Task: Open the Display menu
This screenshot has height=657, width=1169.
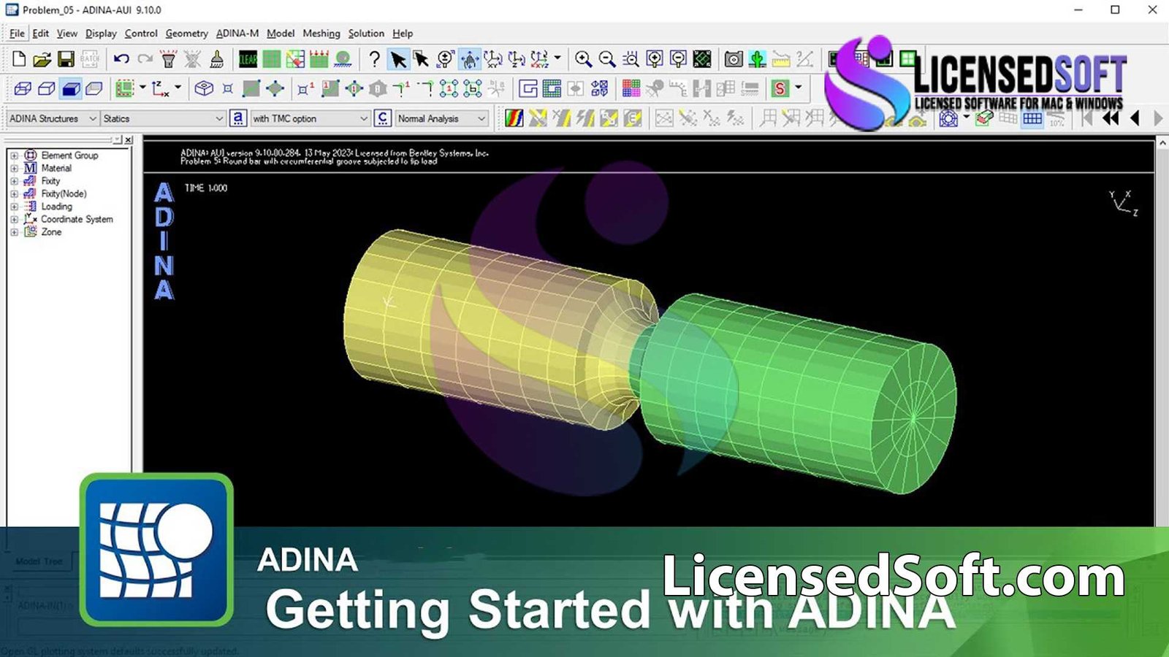Action: pyautogui.click(x=101, y=33)
